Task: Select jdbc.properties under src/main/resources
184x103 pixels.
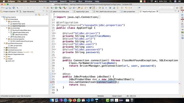Action: coord(16,46)
